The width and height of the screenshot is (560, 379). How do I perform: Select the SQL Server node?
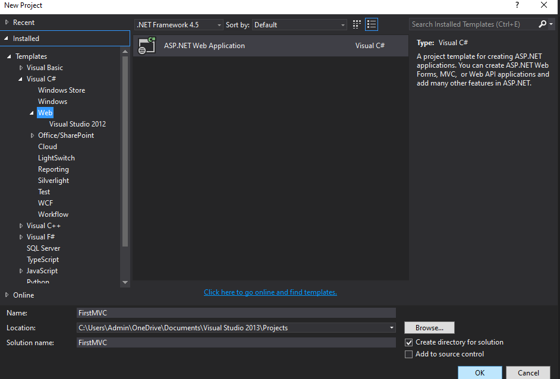coord(43,248)
